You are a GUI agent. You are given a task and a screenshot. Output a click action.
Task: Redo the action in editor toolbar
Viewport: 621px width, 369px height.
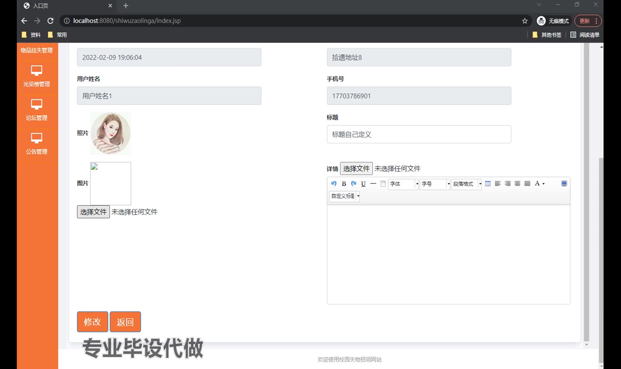point(353,184)
